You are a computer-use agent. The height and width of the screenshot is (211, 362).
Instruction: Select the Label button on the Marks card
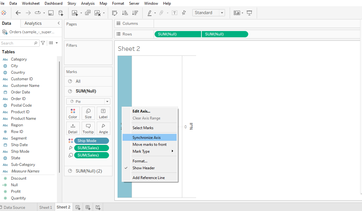(x=103, y=113)
